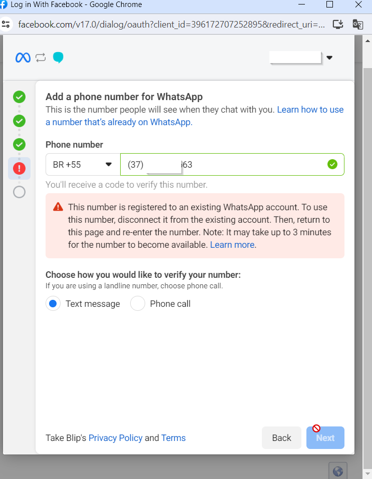Click the browser address bar URL

coord(171,24)
